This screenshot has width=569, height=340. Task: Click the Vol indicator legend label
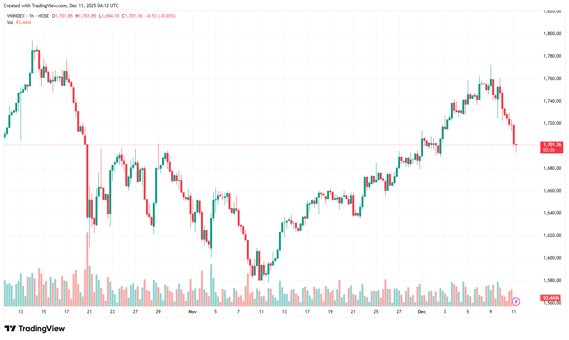(10, 23)
